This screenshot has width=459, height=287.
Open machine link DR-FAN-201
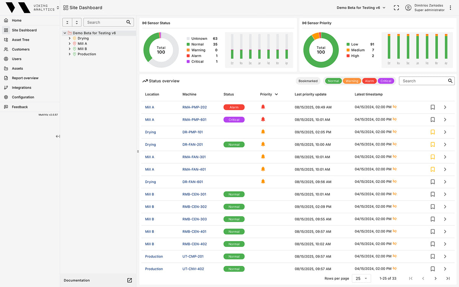[193, 145]
